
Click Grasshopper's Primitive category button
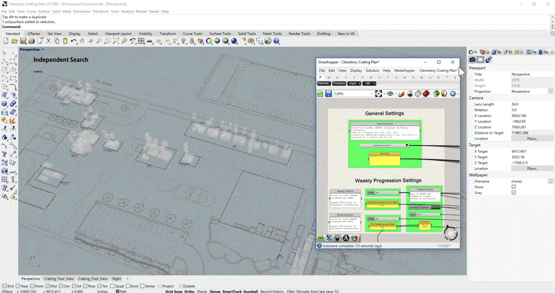[x=339, y=84]
